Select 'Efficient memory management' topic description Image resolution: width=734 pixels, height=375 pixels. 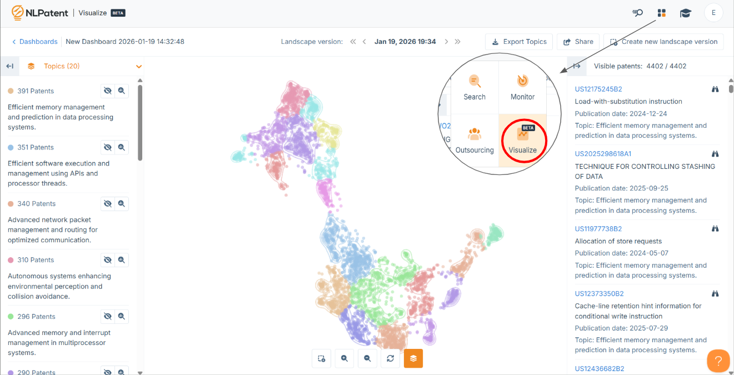(x=61, y=117)
